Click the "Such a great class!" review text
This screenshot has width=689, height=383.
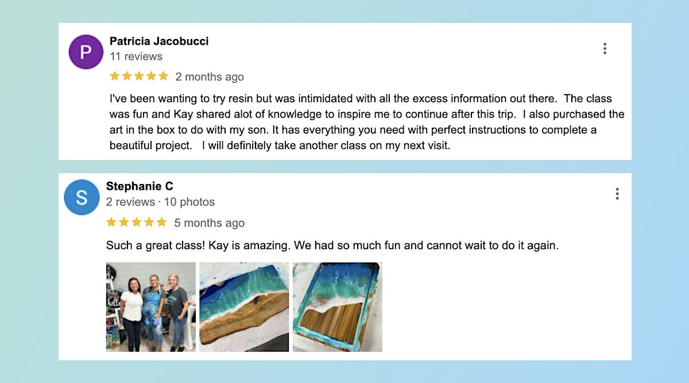click(x=332, y=245)
